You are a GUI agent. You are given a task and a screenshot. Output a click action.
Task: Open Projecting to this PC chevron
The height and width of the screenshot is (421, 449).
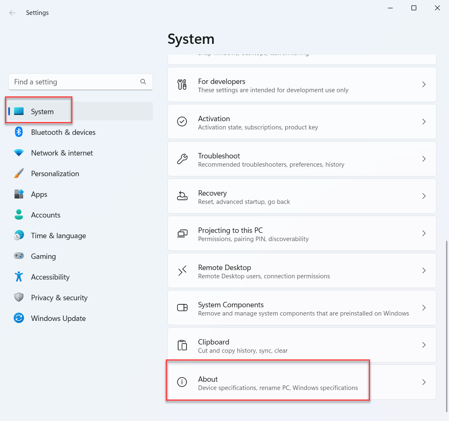coord(424,233)
